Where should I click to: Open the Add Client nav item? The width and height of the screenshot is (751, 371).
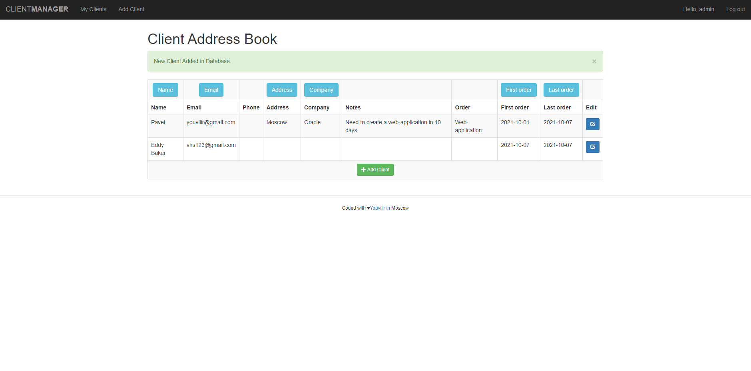click(x=131, y=9)
